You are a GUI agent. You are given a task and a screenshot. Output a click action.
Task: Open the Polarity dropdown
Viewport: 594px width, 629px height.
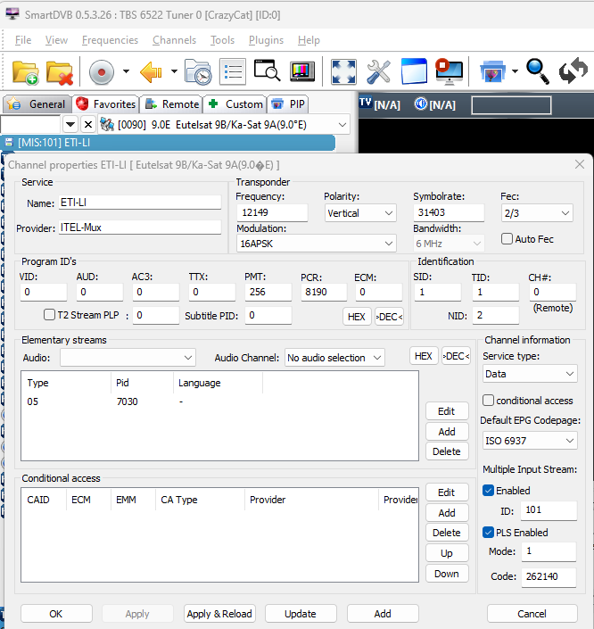click(359, 213)
